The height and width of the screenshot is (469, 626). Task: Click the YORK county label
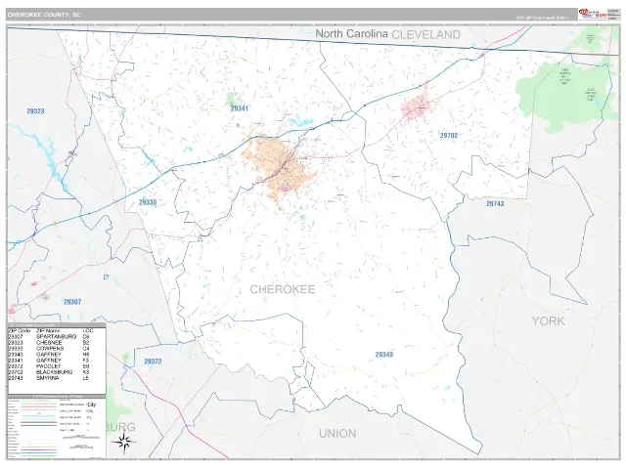(x=548, y=321)
